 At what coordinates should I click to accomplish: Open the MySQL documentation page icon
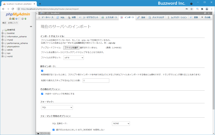click(x=19, y=19)
